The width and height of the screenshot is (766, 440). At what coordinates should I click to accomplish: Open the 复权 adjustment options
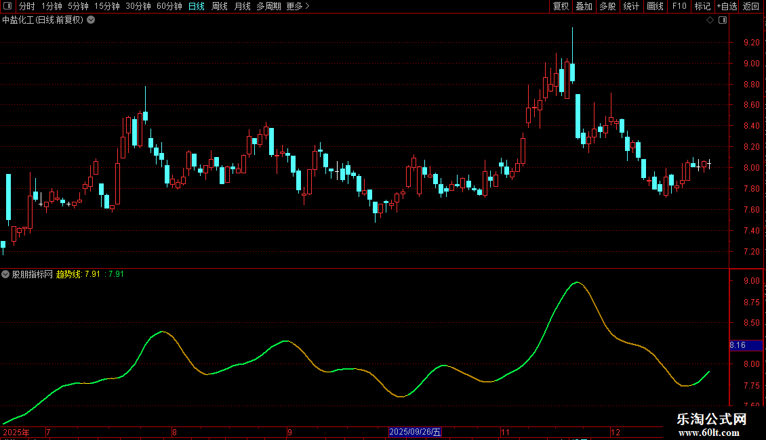561,6
